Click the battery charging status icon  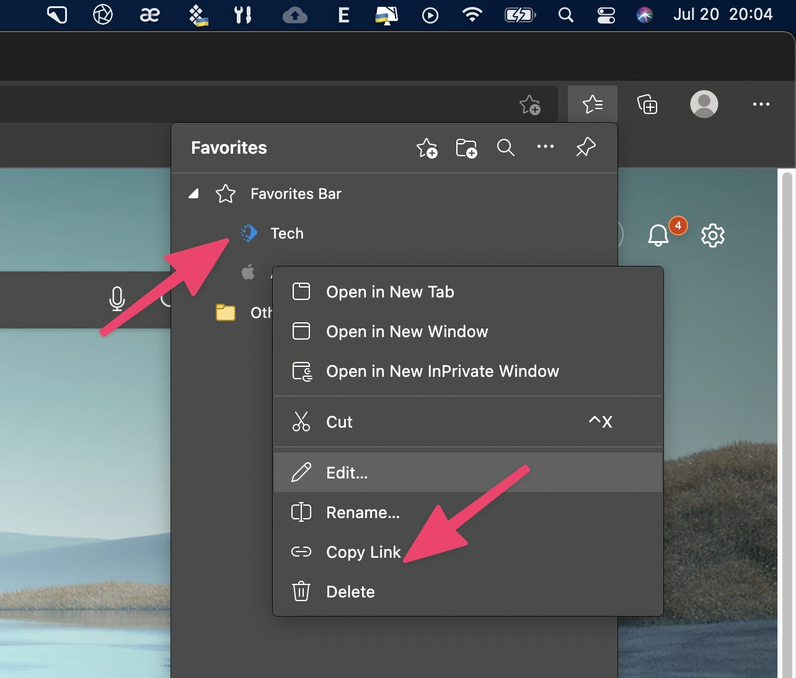pyautogui.click(x=520, y=15)
